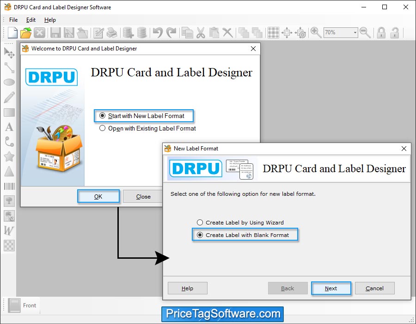Viewport: 416px width, 324px height.
Task: Click the greyed Close file X icon
Action: tap(39, 33)
